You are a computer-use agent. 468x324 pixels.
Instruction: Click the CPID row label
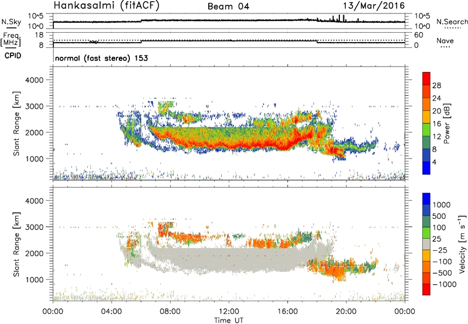point(13,56)
